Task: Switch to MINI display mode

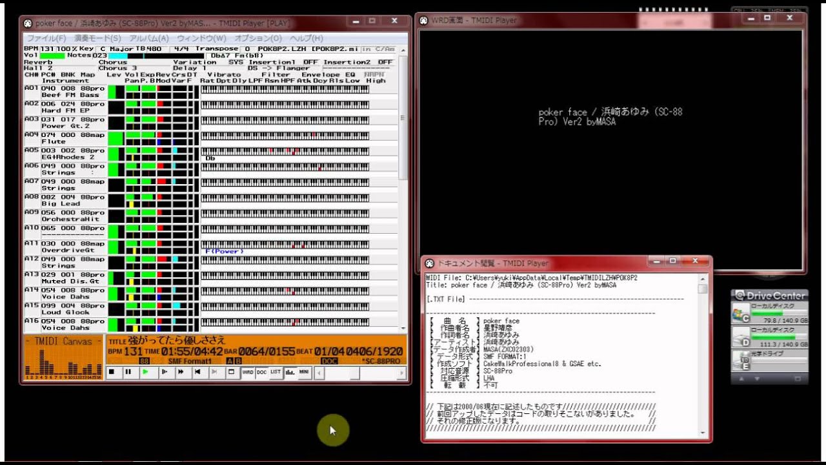Action: pyautogui.click(x=303, y=372)
